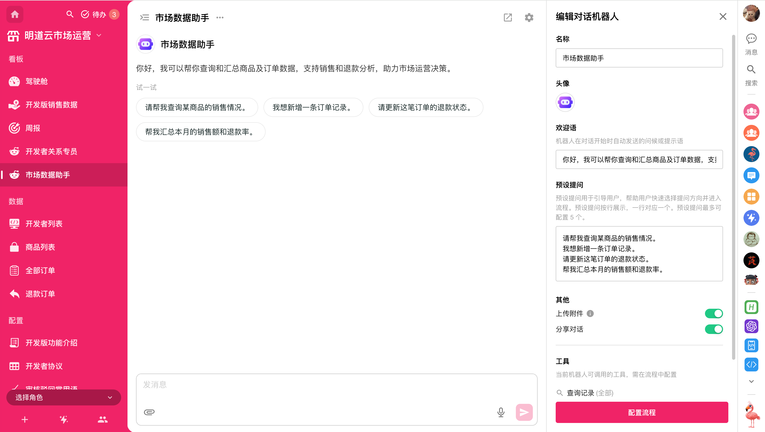Viewport: 765px width, 432px height.
Task: Open the 选择角色 dropdown
Action: pos(63,397)
